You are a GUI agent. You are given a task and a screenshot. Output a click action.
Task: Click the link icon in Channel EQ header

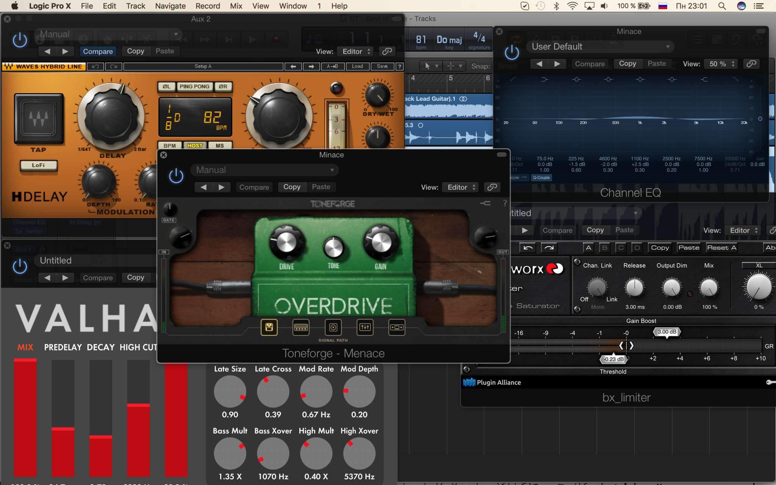tap(751, 64)
